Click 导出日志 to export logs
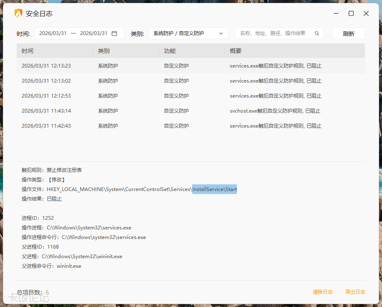Image resolution: width=382 pixels, height=307 pixels. pyautogui.click(x=355, y=292)
